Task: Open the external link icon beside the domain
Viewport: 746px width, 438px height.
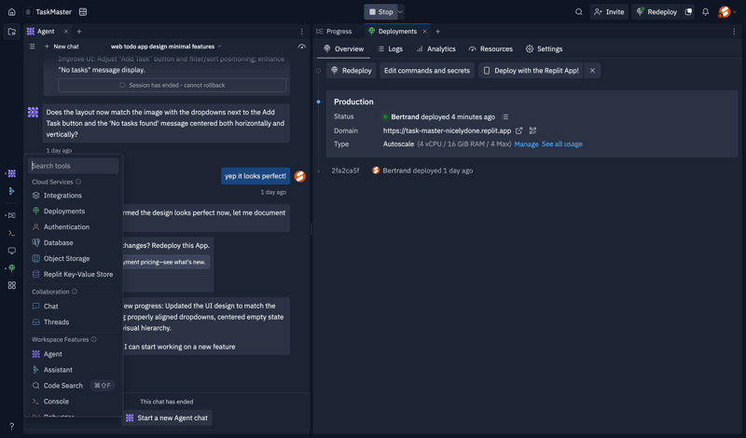Action: 519,130
